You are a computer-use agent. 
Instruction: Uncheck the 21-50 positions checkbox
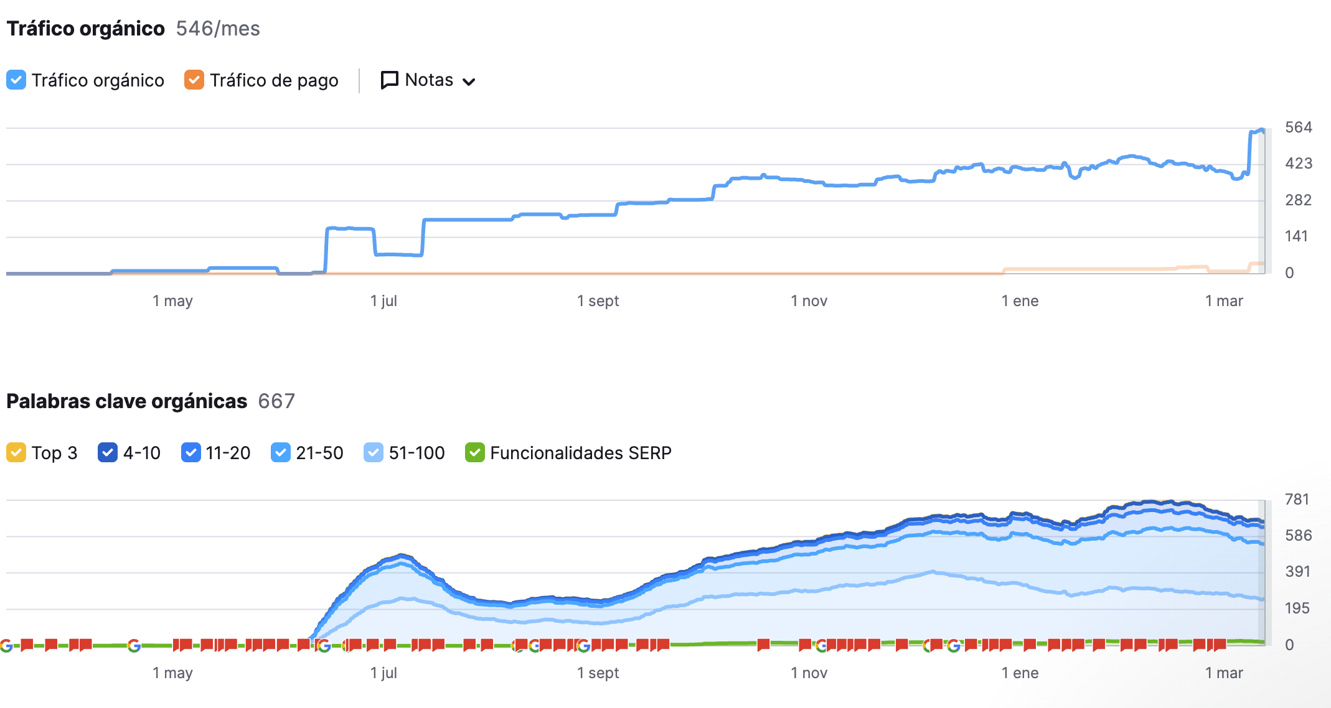coord(281,453)
